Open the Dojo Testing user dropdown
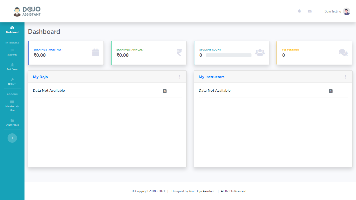356x200 pixels. pos(333,11)
